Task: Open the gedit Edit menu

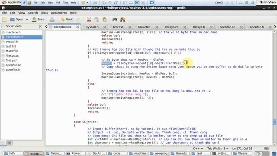Action: pos(13,13)
